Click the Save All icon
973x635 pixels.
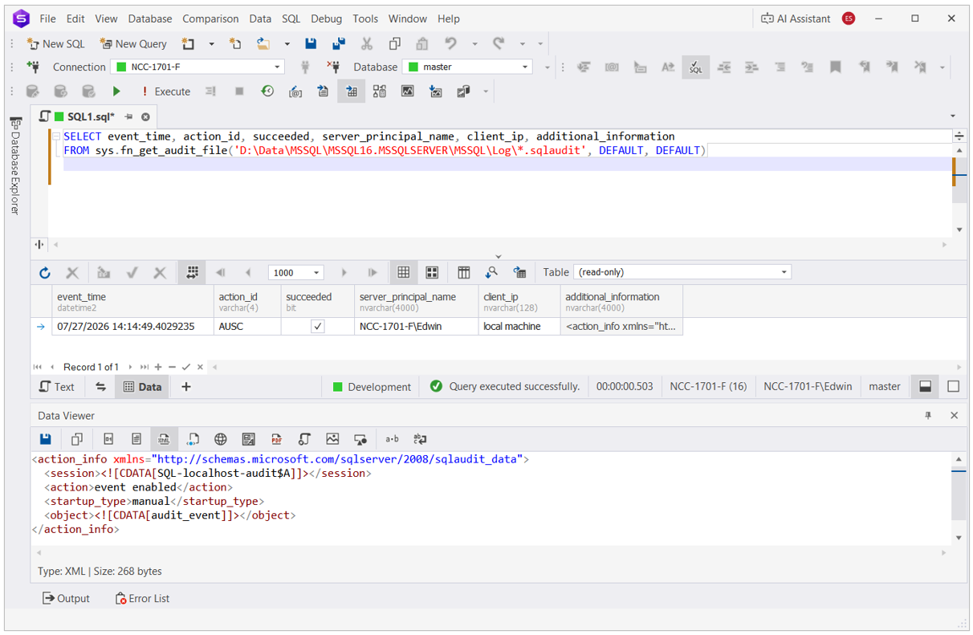[339, 44]
